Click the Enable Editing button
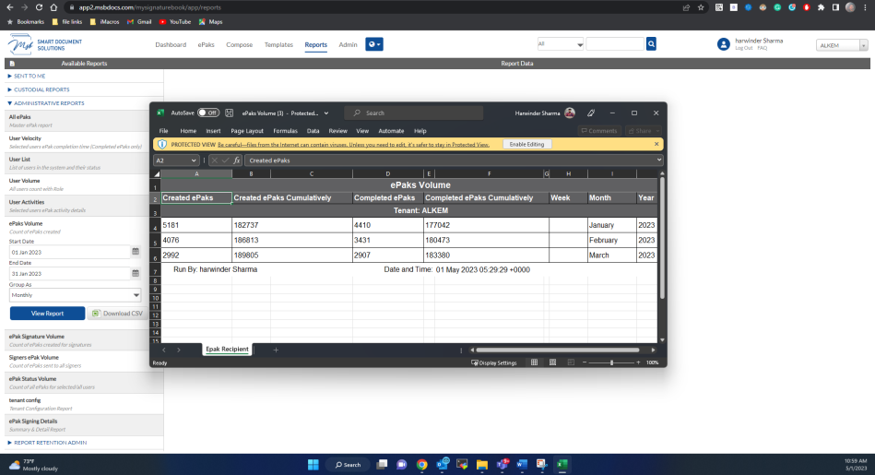 (x=526, y=144)
